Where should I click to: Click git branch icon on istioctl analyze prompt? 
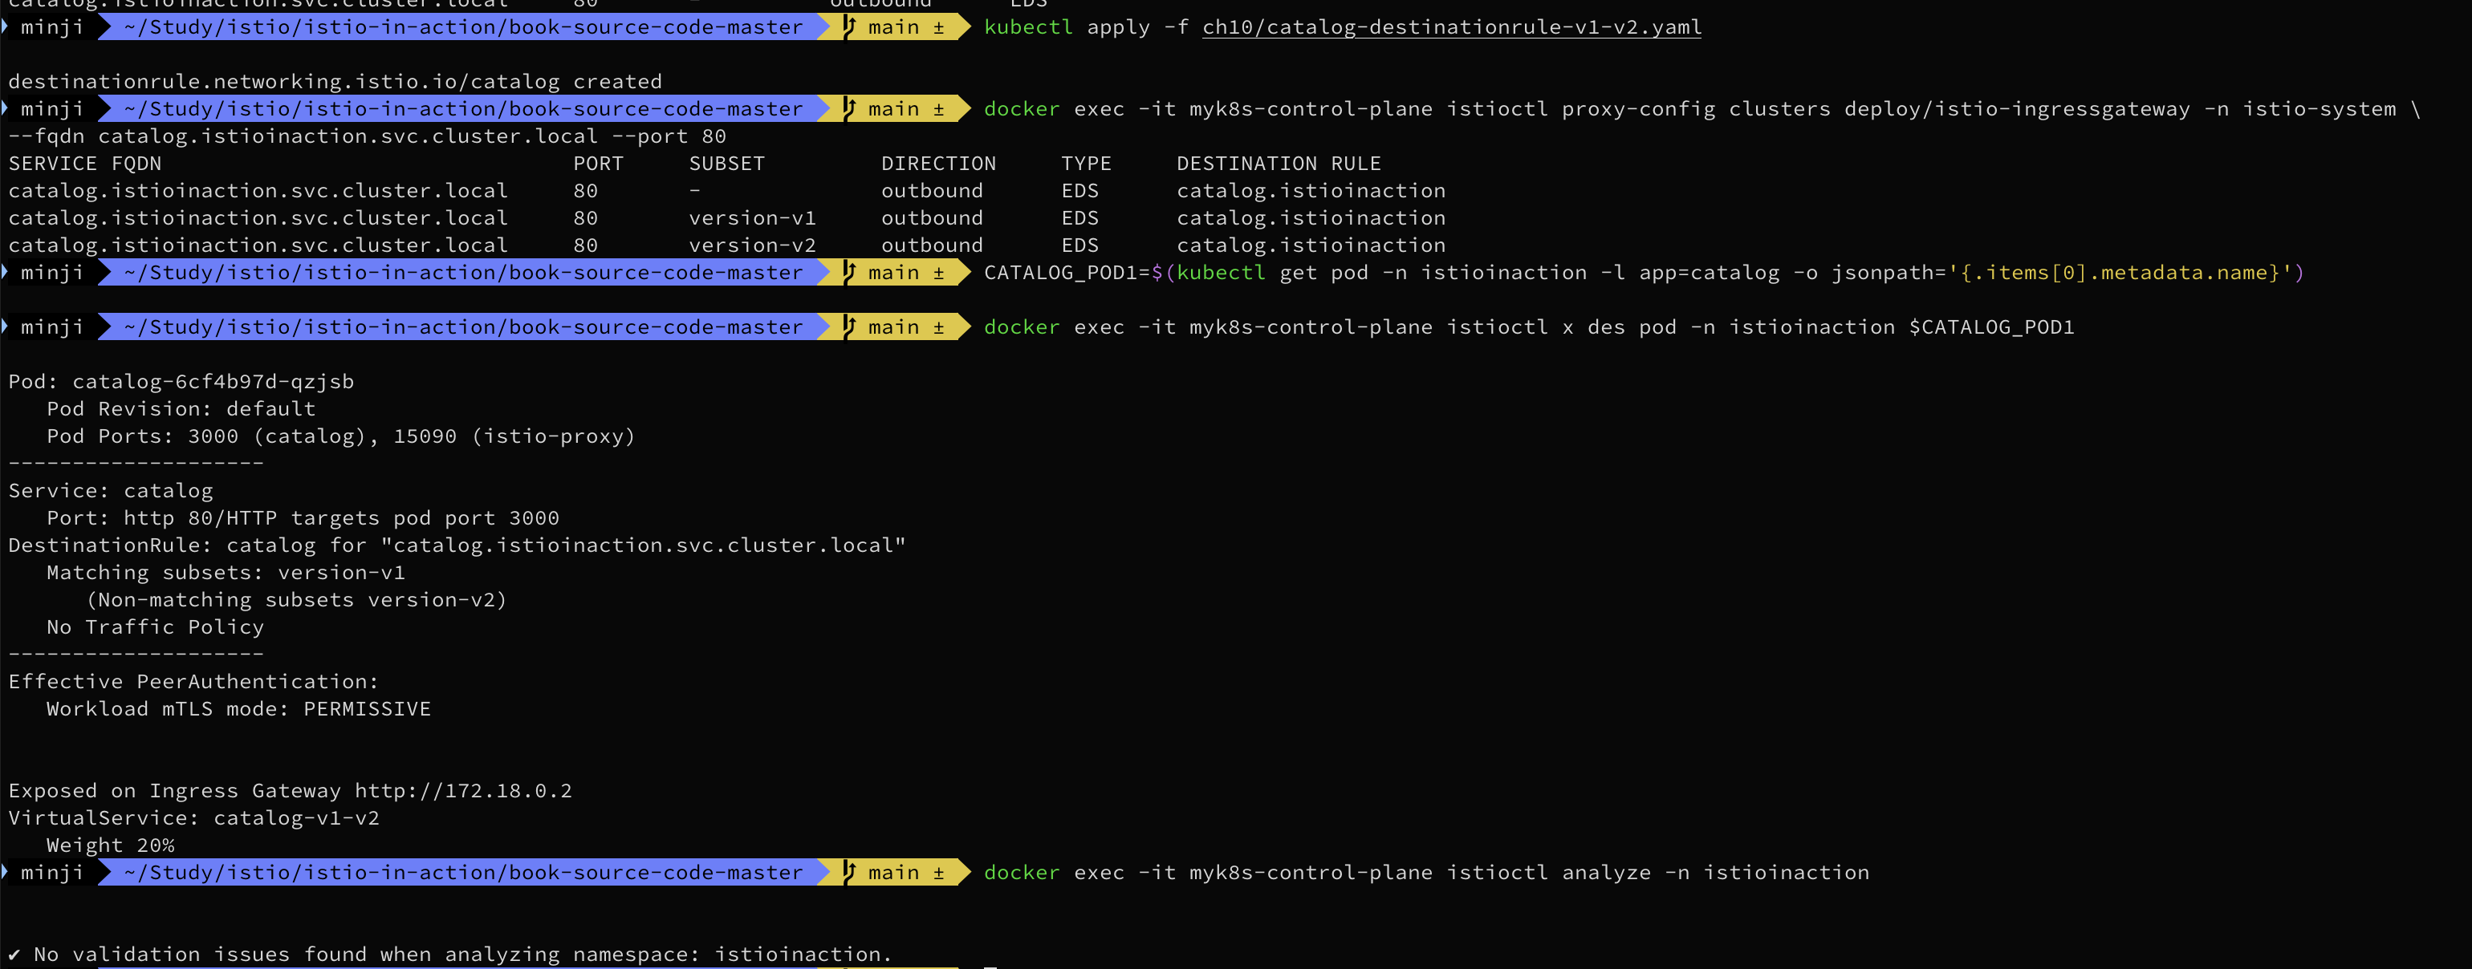(x=849, y=872)
